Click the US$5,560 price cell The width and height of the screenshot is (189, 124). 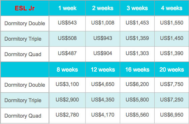click(137, 116)
